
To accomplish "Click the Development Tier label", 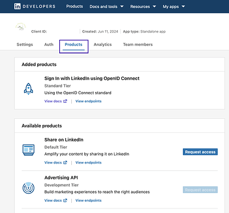I will pyautogui.click(x=62, y=185).
